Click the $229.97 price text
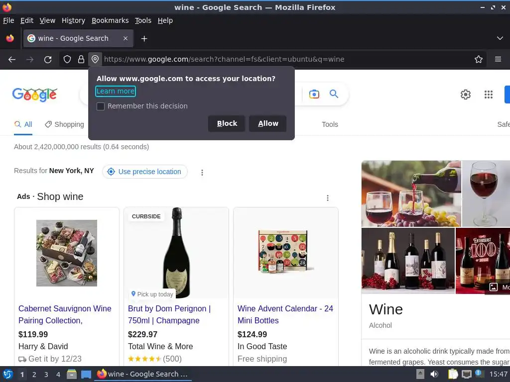510x382 pixels. (142, 334)
